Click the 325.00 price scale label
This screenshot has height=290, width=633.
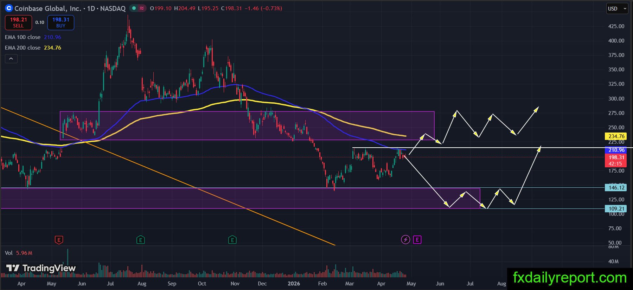pyautogui.click(x=616, y=84)
